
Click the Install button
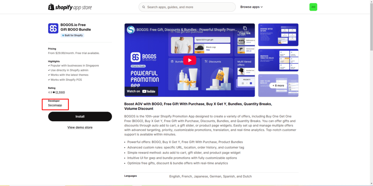pos(80,116)
